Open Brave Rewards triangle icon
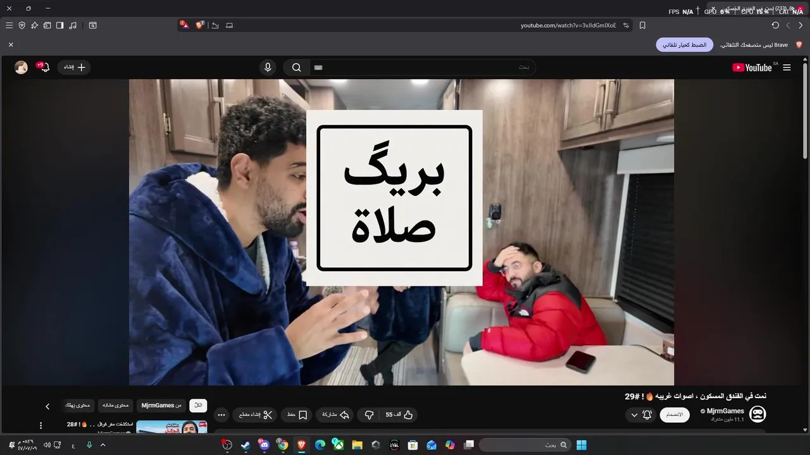Image resolution: width=810 pixels, height=455 pixels. (x=184, y=25)
